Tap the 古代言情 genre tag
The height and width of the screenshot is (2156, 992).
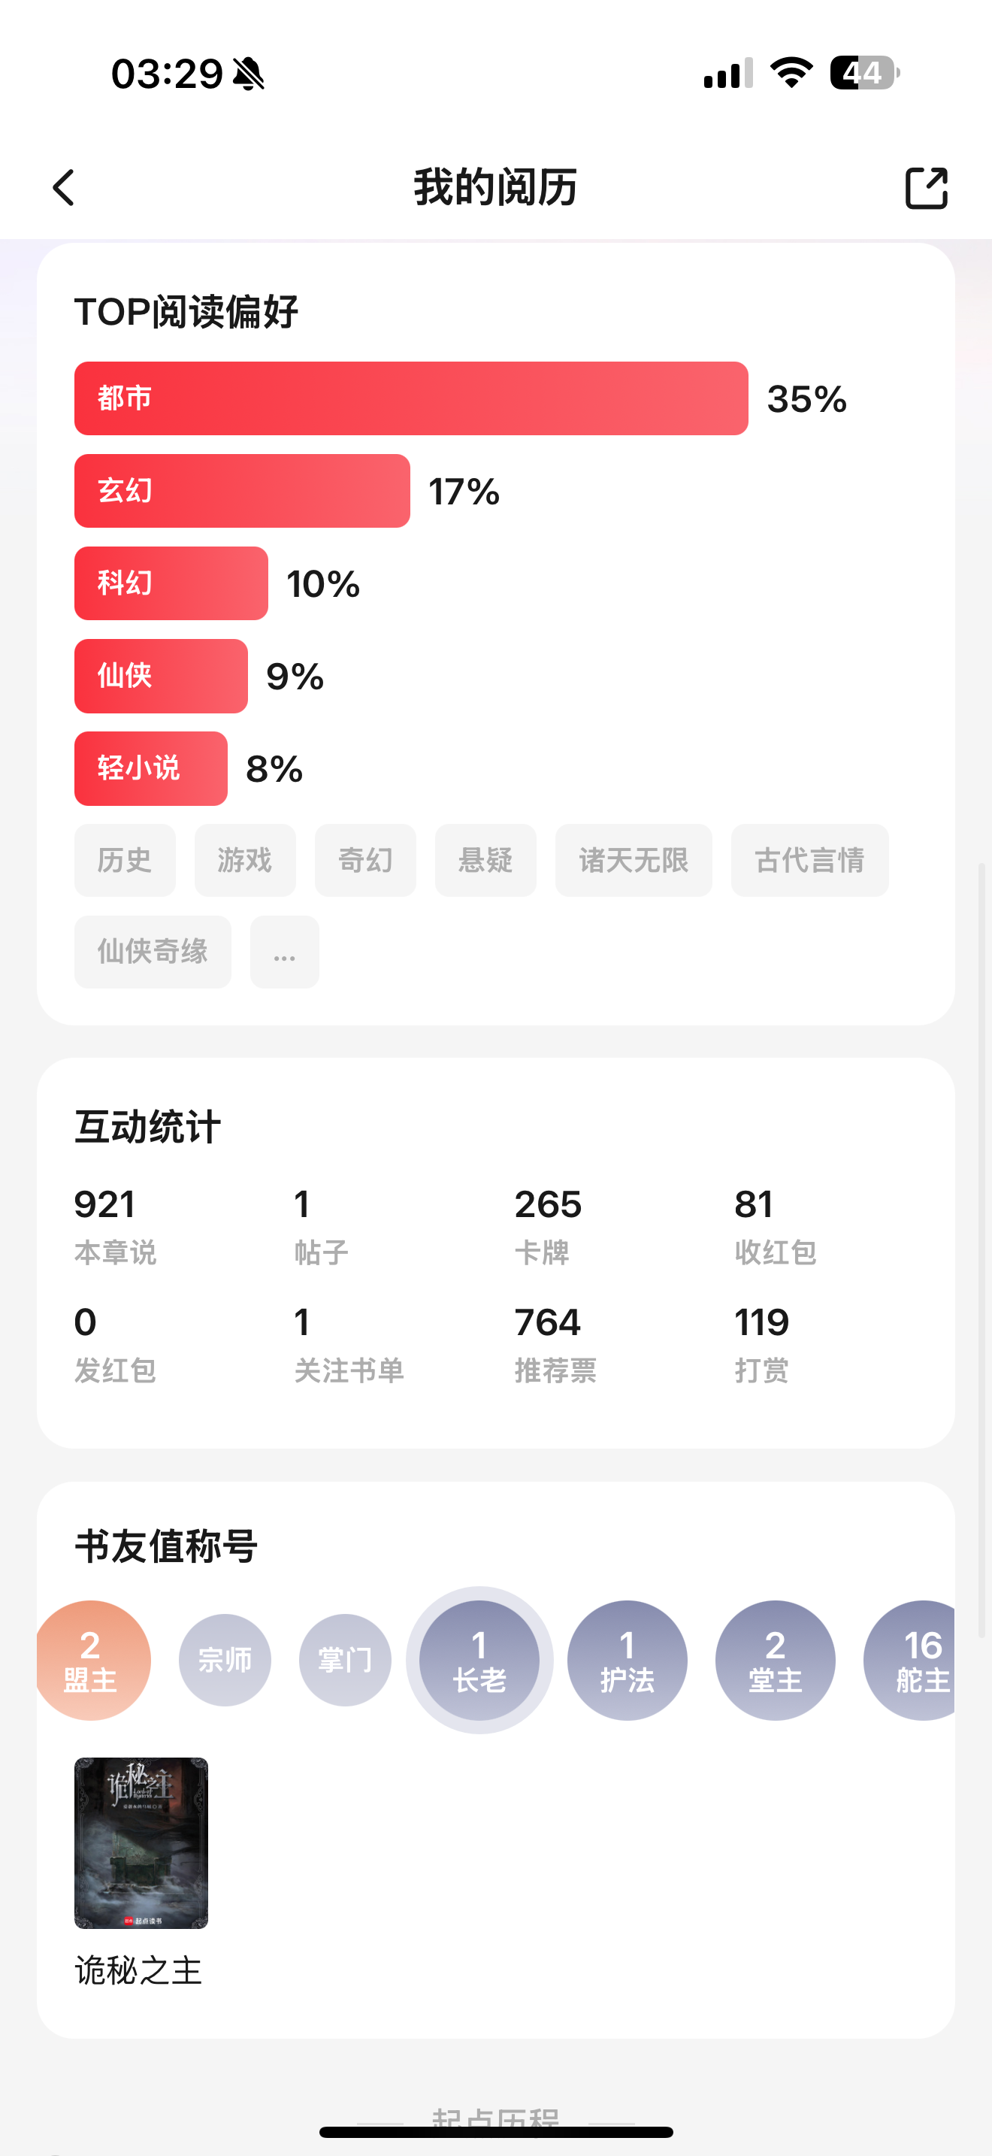pyautogui.click(x=809, y=861)
